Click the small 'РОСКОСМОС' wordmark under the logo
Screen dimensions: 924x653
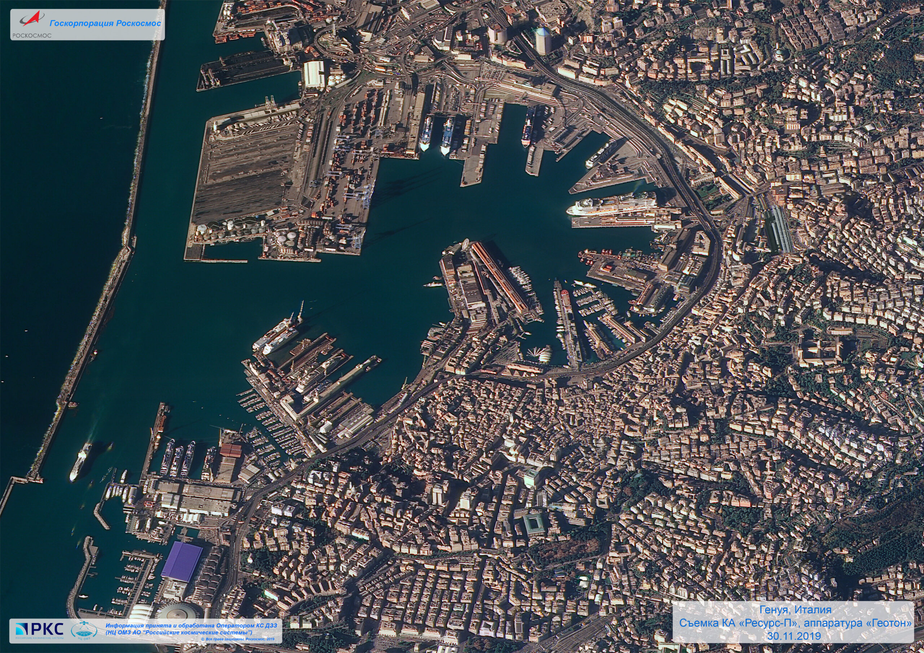[32, 35]
